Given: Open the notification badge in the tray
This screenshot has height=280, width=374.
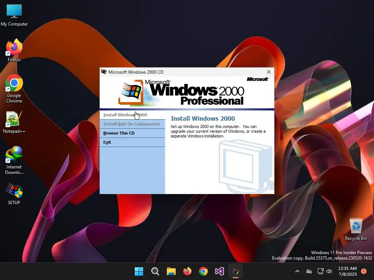Looking at the screenshot, I should [364, 271].
